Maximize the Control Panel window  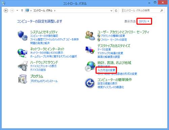(x=155, y=2)
